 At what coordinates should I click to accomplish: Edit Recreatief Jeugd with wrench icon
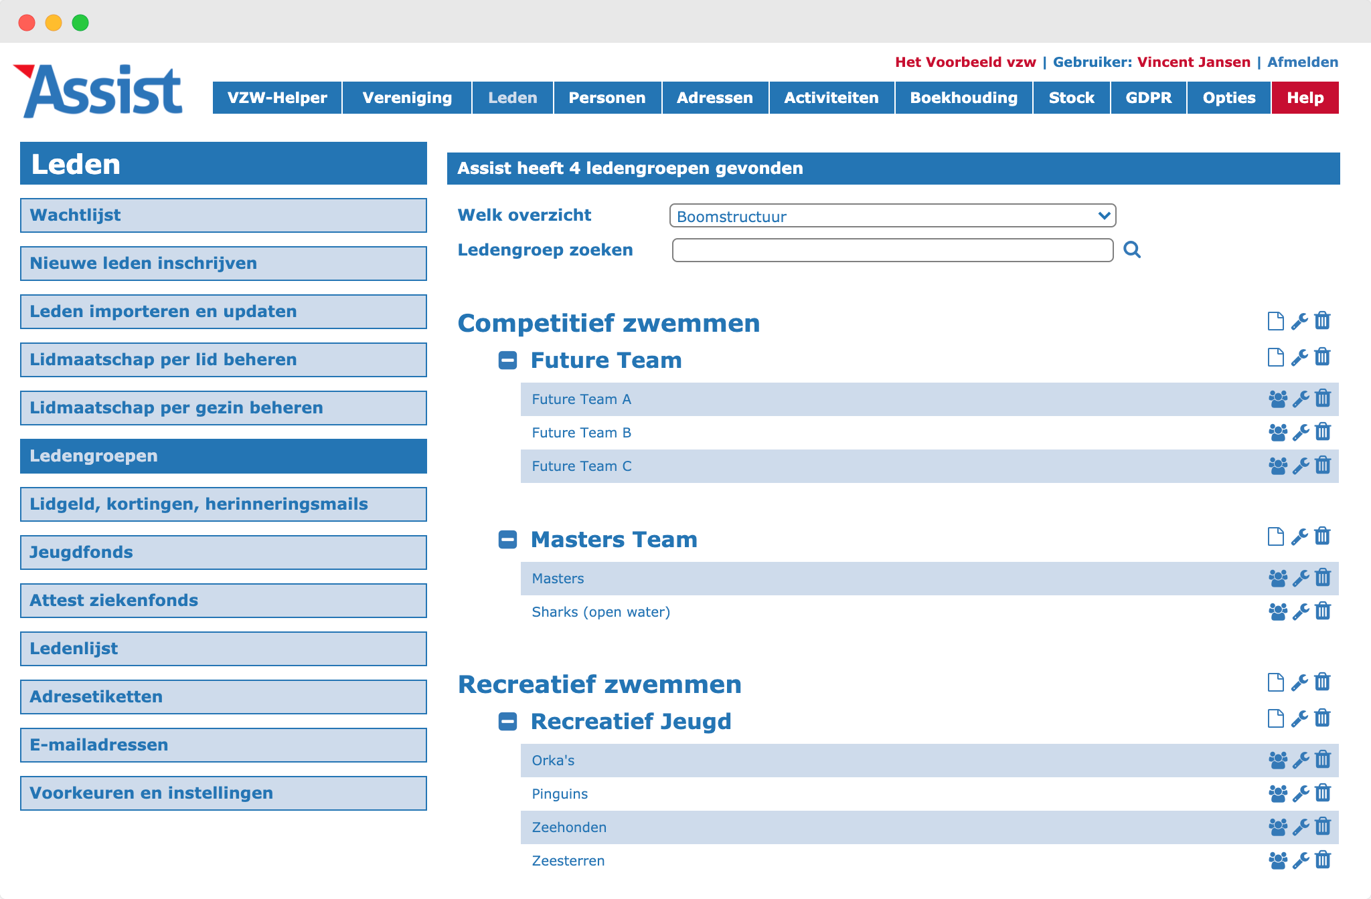point(1299,718)
